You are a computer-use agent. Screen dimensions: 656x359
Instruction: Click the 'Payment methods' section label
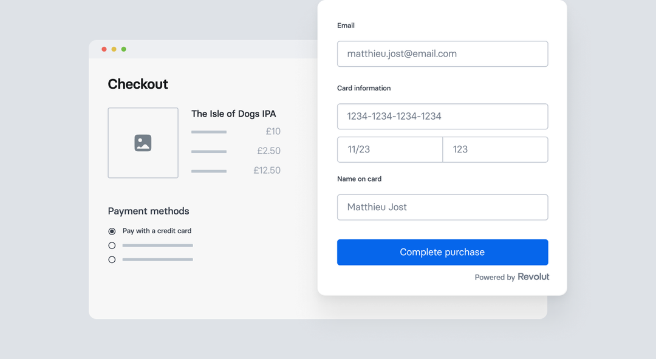pyautogui.click(x=148, y=211)
